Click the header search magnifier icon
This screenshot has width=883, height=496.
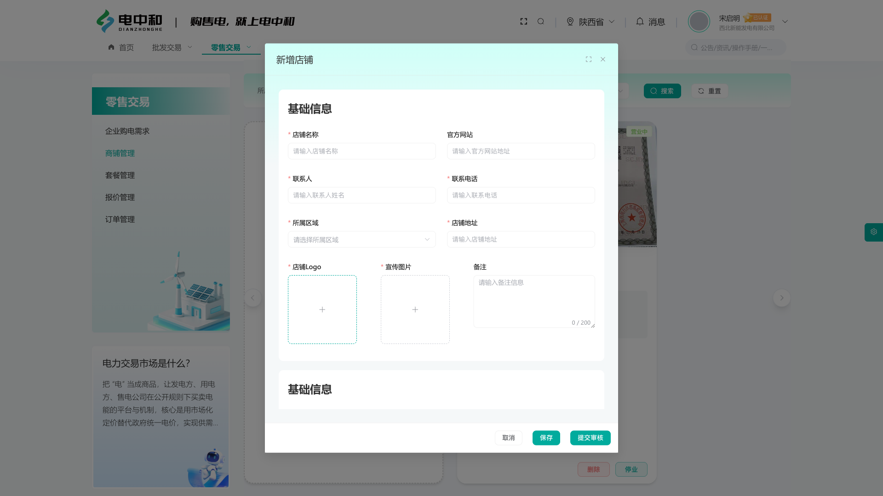tap(541, 22)
